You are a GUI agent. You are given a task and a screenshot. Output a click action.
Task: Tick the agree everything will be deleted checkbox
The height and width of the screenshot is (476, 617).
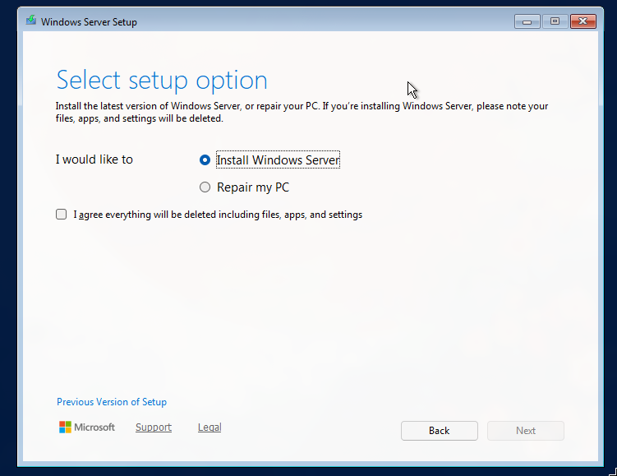click(61, 215)
